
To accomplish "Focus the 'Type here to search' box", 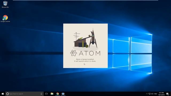I will point(24,94).
